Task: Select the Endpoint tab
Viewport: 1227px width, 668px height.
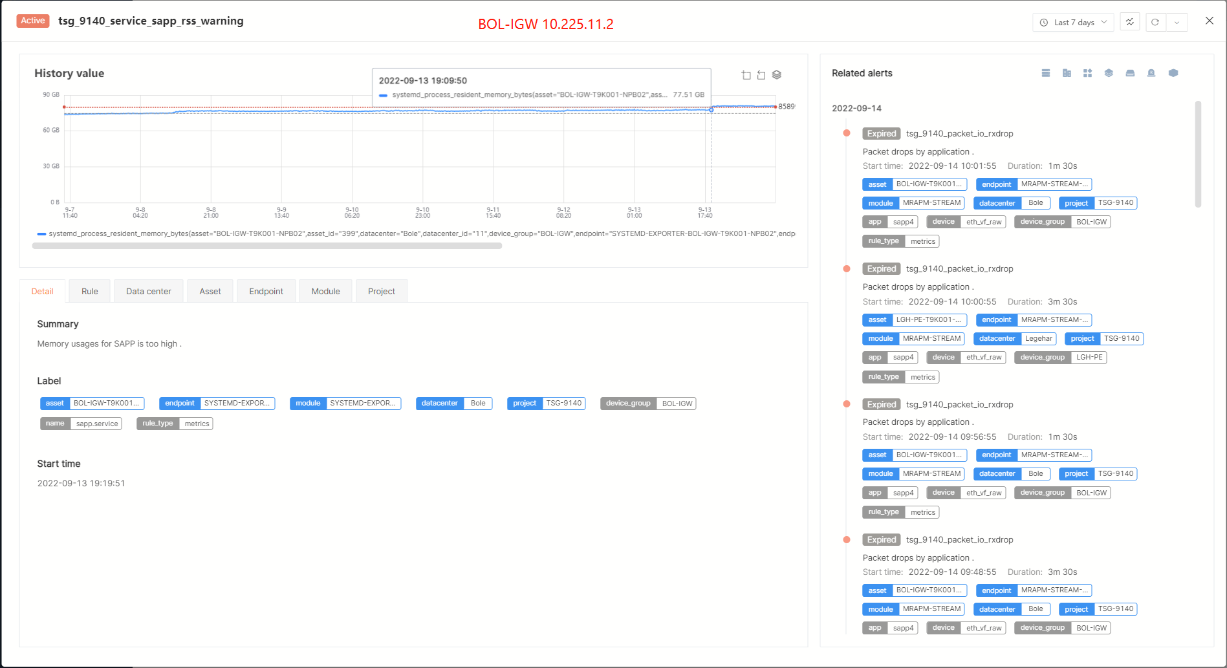Action: pos(266,291)
